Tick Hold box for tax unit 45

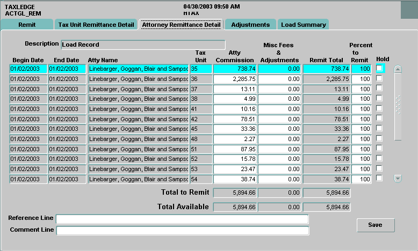pyautogui.click(x=379, y=129)
